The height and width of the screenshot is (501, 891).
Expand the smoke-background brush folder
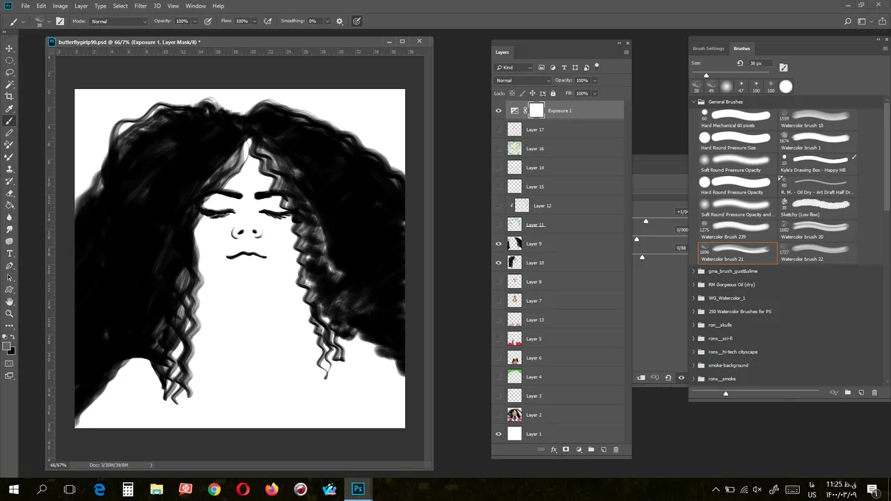[693, 365]
